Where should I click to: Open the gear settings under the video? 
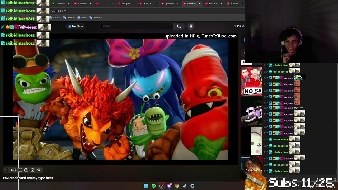39,170
